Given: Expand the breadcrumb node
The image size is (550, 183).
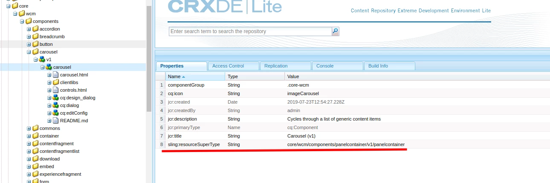Looking at the screenshot, I should [29, 37].
